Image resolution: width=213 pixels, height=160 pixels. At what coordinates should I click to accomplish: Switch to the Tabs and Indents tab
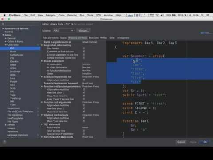tap(51, 38)
